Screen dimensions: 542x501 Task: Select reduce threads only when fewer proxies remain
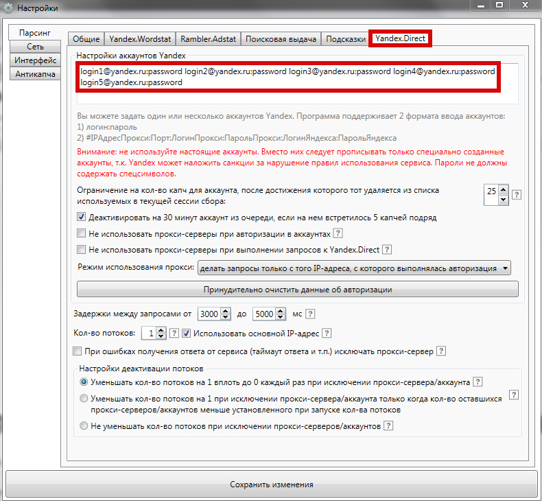point(84,398)
